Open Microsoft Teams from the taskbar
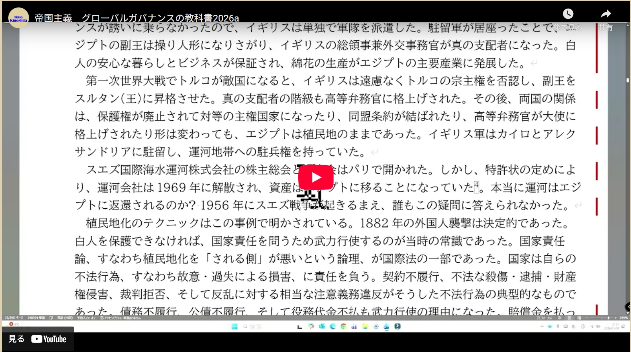Screen dimensions: 631x352 pos(354,327)
